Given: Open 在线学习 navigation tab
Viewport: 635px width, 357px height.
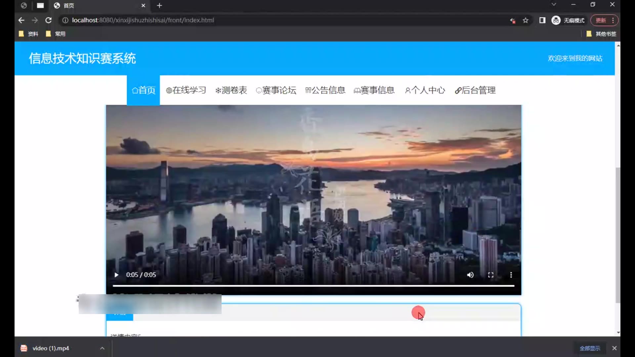Looking at the screenshot, I should [x=186, y=90].
